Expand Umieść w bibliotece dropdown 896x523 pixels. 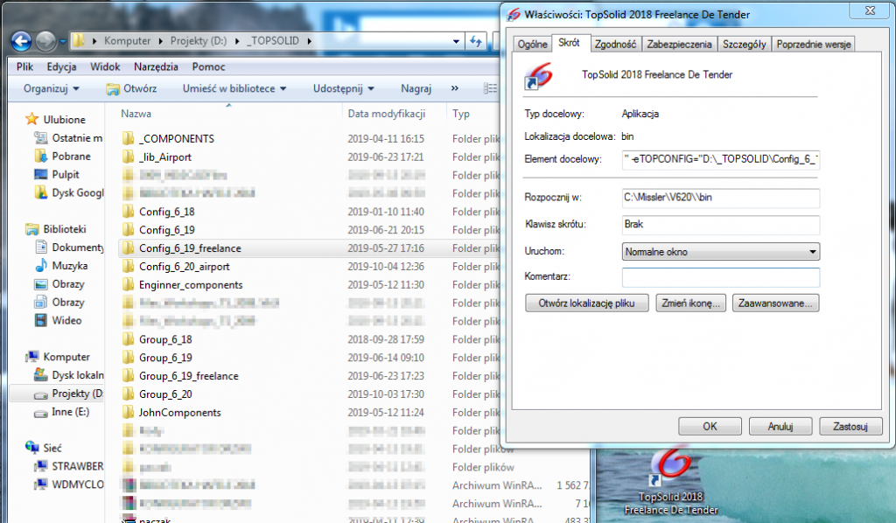click(234, 88)
